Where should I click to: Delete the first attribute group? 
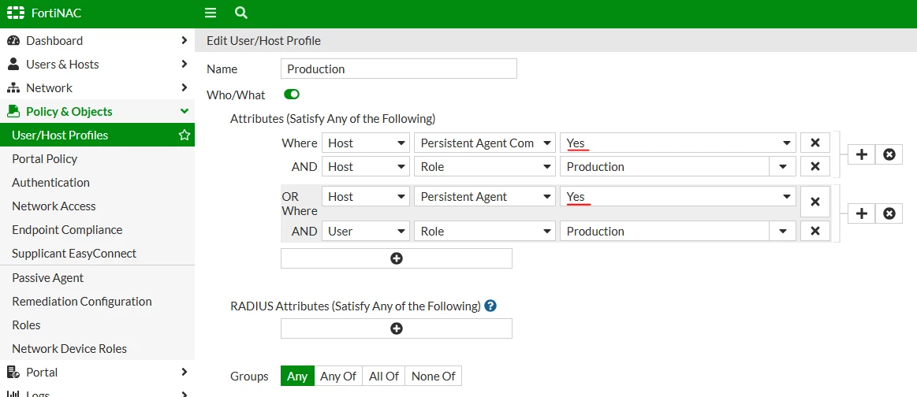pyautogui.click(x=889, y=154)
